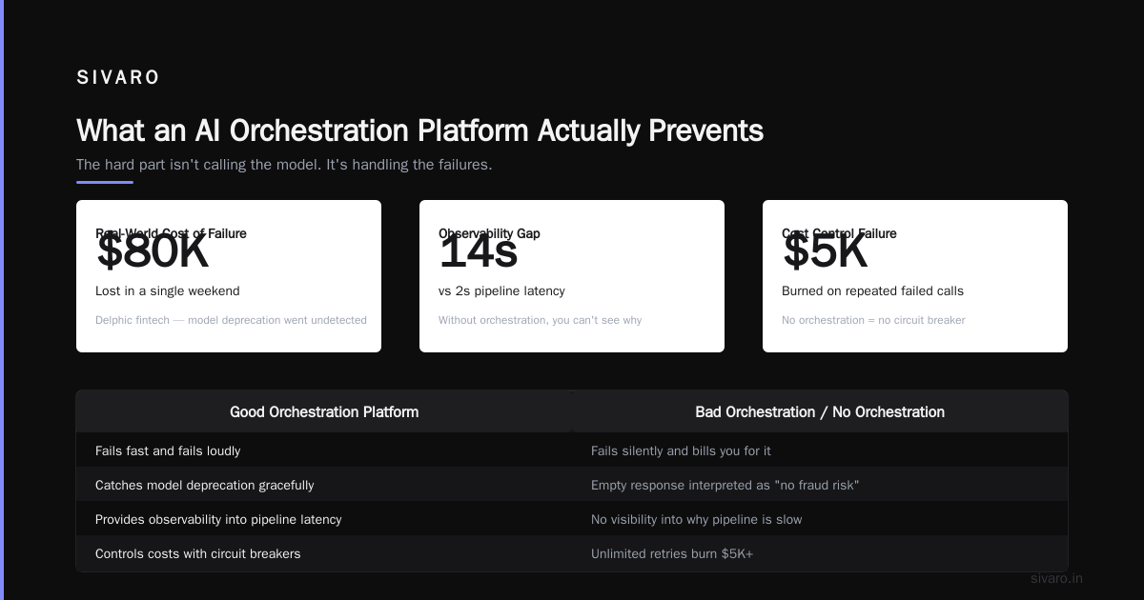This screenshot has width=1144, height=600.
Task: Click 'Bad Orchestration / No Orchestration' column header
Action: [820, 411]
